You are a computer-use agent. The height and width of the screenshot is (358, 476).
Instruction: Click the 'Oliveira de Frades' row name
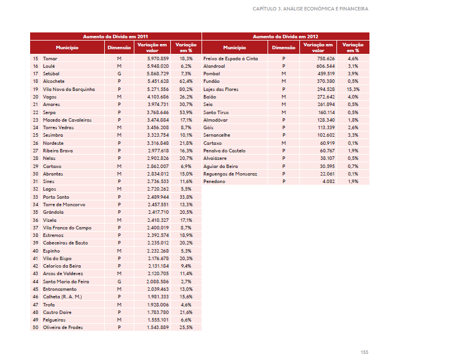click(x=63, y=327)
